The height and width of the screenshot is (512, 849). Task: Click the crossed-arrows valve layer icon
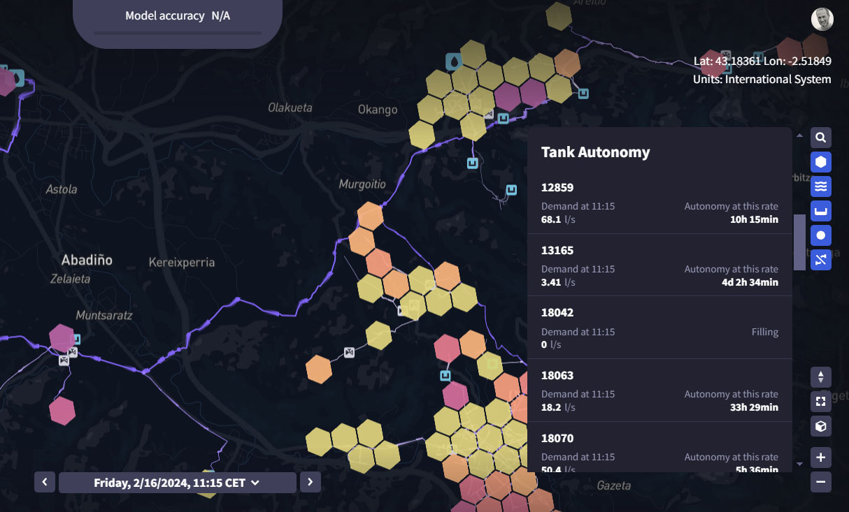(820, 260)
